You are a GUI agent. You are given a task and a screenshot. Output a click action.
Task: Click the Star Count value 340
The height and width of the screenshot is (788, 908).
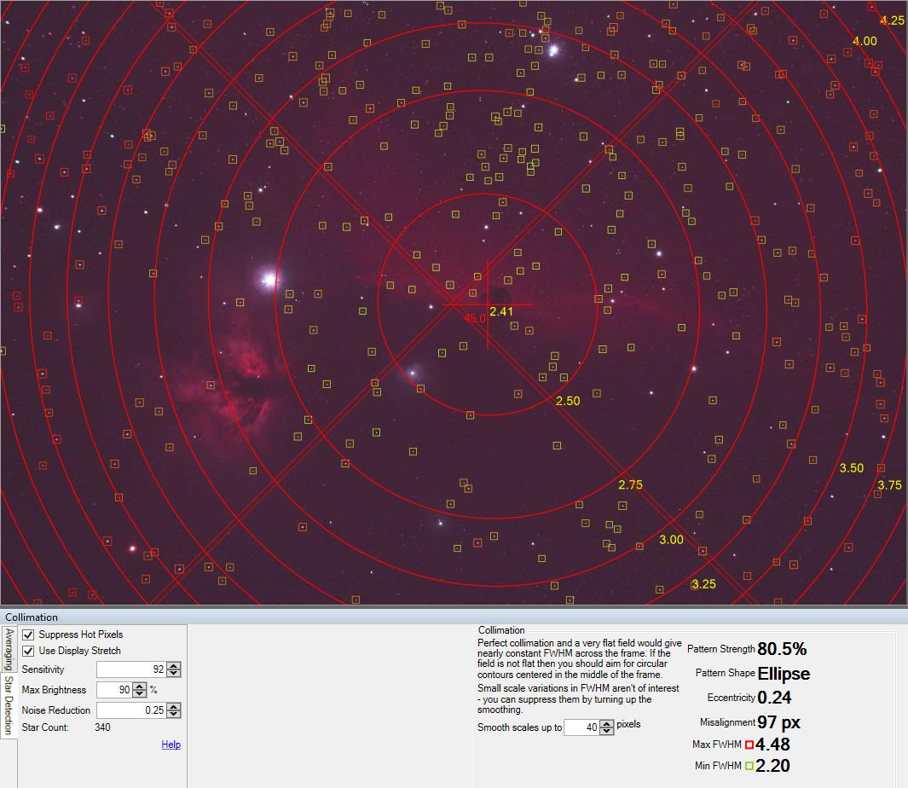(x=102, y=727)
